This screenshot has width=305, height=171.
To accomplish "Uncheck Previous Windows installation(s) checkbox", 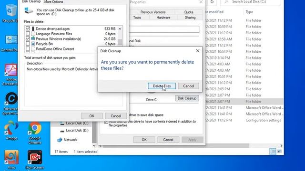I will click(x=28, y=38).
